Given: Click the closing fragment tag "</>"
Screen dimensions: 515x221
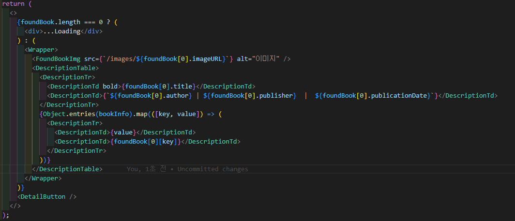Looking at the screenshot, I should pyautogui.click(x=15, y=206).
